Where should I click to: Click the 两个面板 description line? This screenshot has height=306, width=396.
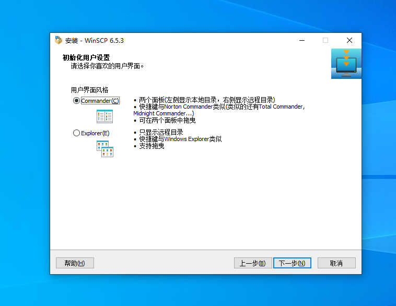[x=204, y=100]
